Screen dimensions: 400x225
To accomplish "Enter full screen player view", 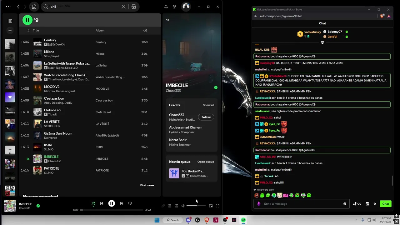I will click(217, 206).
